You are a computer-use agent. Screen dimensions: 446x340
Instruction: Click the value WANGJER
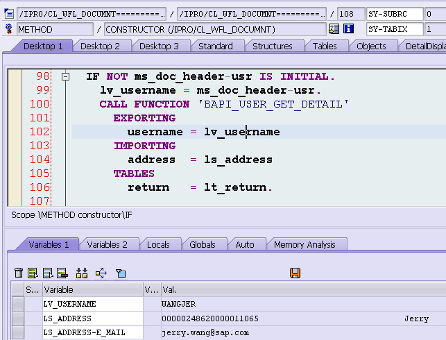pyautogui.click(x=179, y=304)
